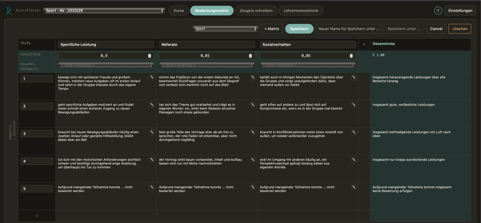Click pencil icon for grade 2 Referate description

tap(253, 105)
